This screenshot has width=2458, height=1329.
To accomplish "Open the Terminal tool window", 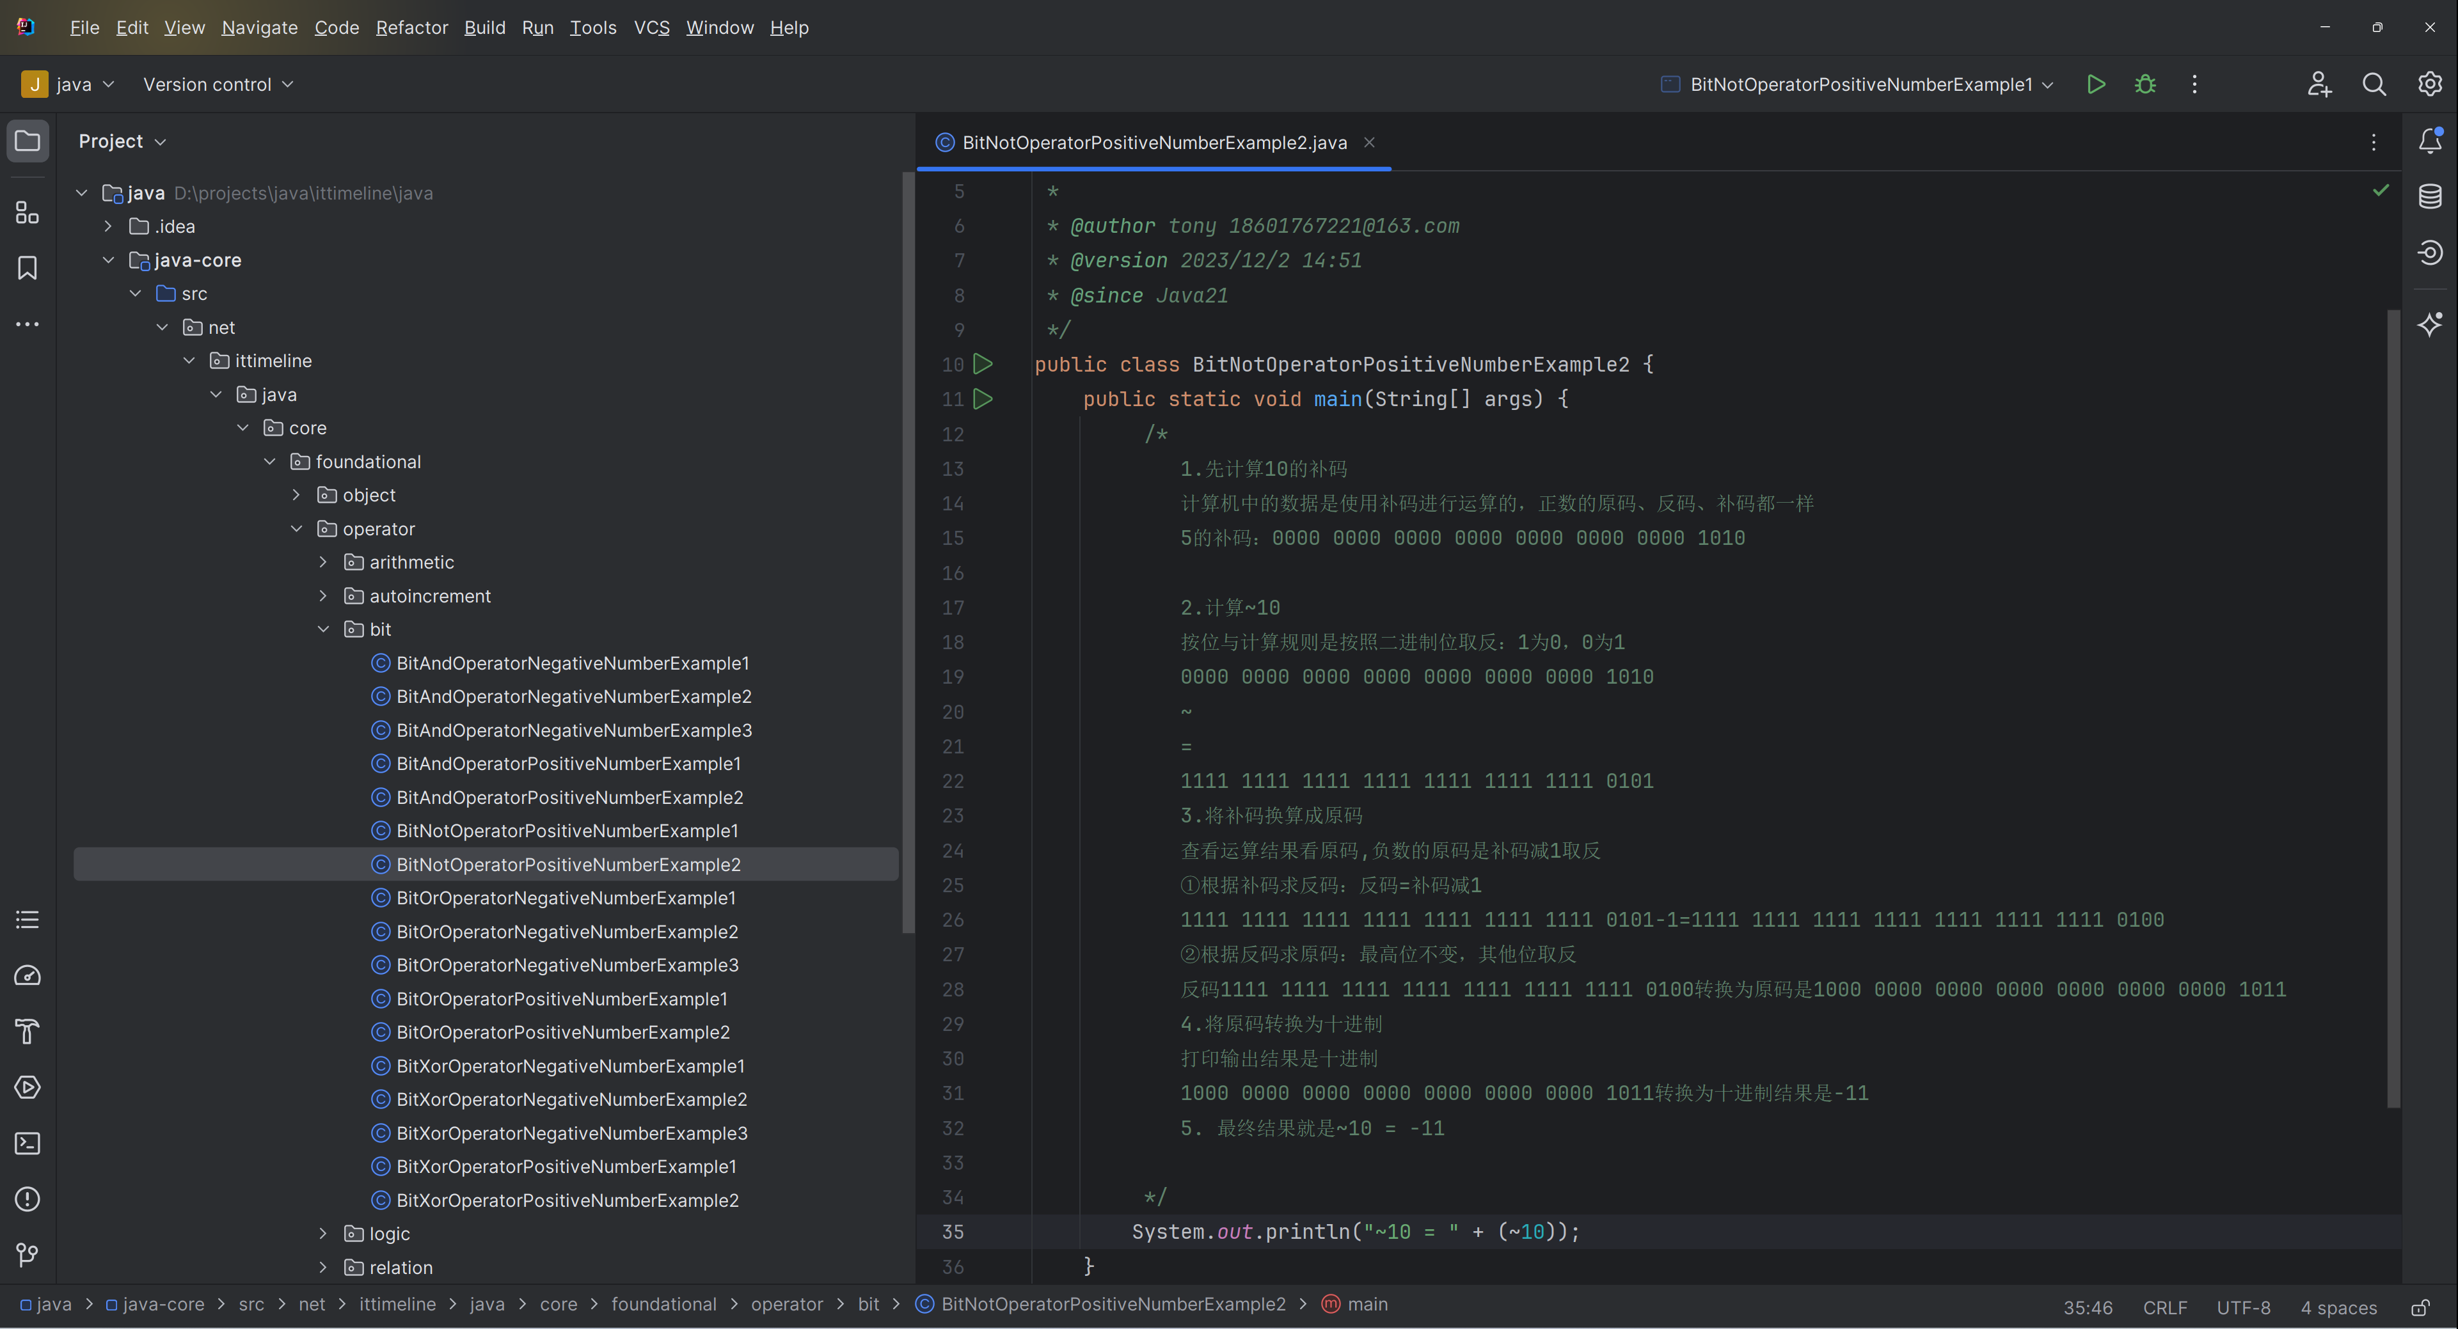I will [x=28, y=1143].
